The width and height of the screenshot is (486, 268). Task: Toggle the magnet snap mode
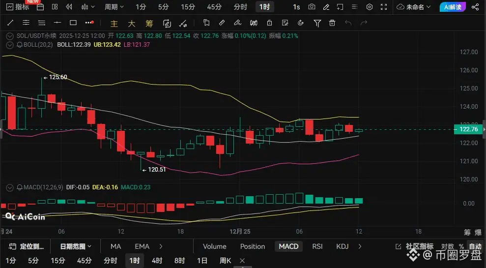(301, 23)
